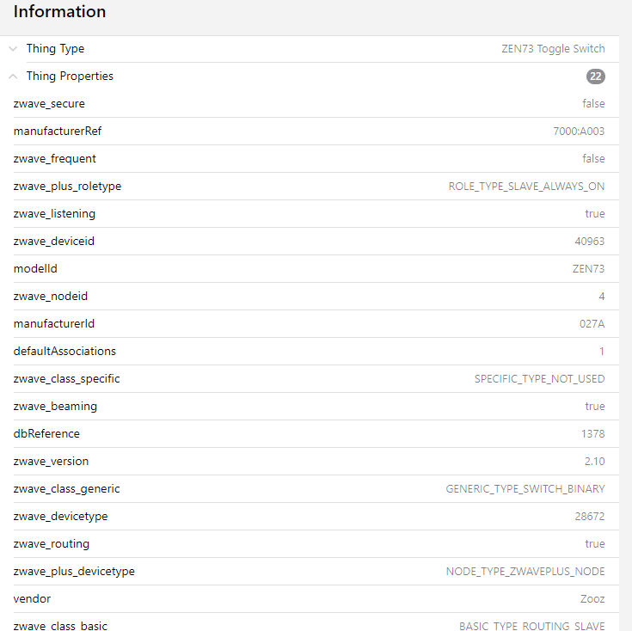The width and height of the screenshot is (632, 631).
Task: Click the zwave_version value 2.10
Action: click(594, 462)
